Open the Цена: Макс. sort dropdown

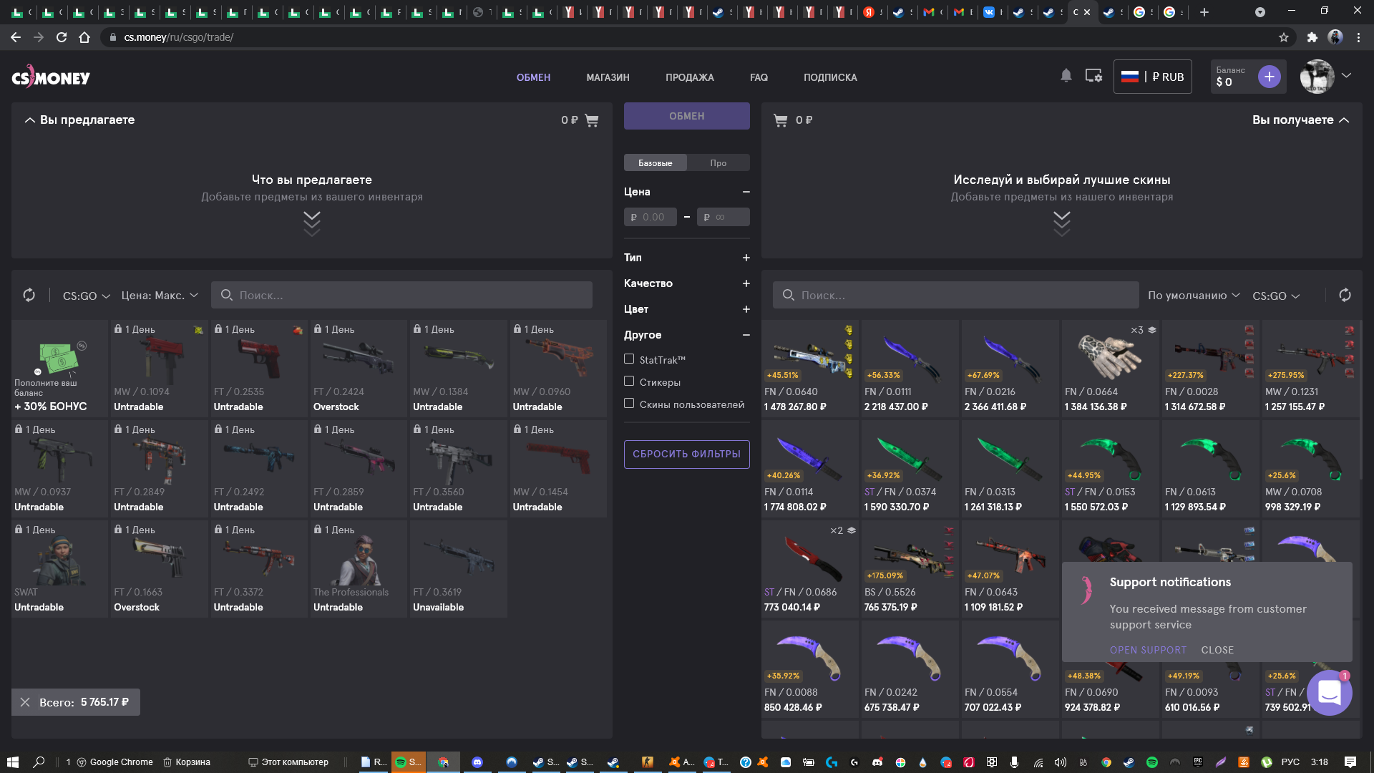tap(159, 296)
